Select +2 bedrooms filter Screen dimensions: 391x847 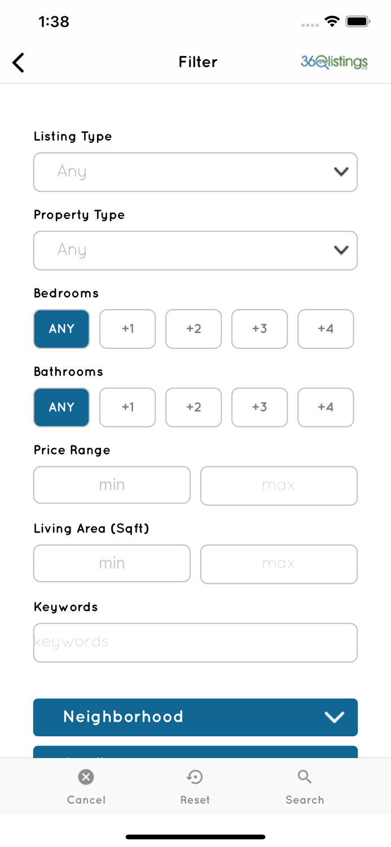click(194, 329)
